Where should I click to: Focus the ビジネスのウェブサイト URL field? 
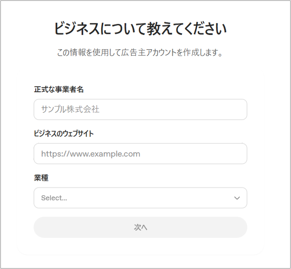[140, 154]
